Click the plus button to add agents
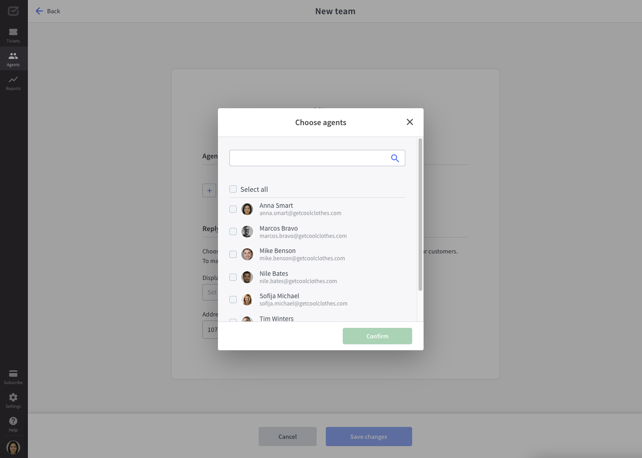 pos(209,190)
